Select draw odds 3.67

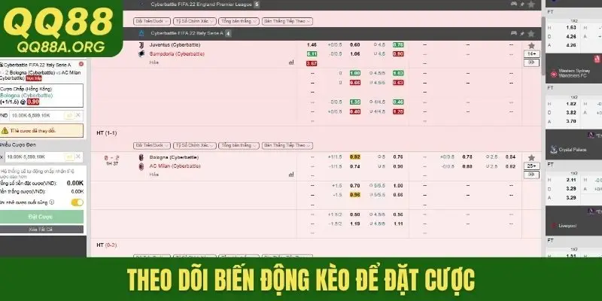point(312,63)
